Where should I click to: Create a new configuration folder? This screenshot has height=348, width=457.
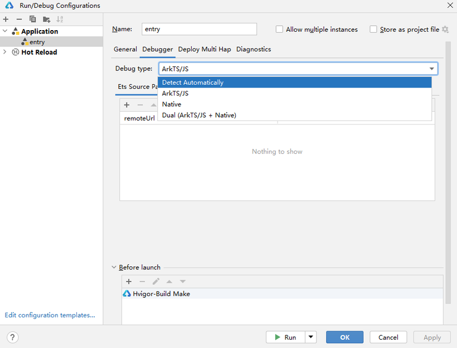tap(46, 20)
